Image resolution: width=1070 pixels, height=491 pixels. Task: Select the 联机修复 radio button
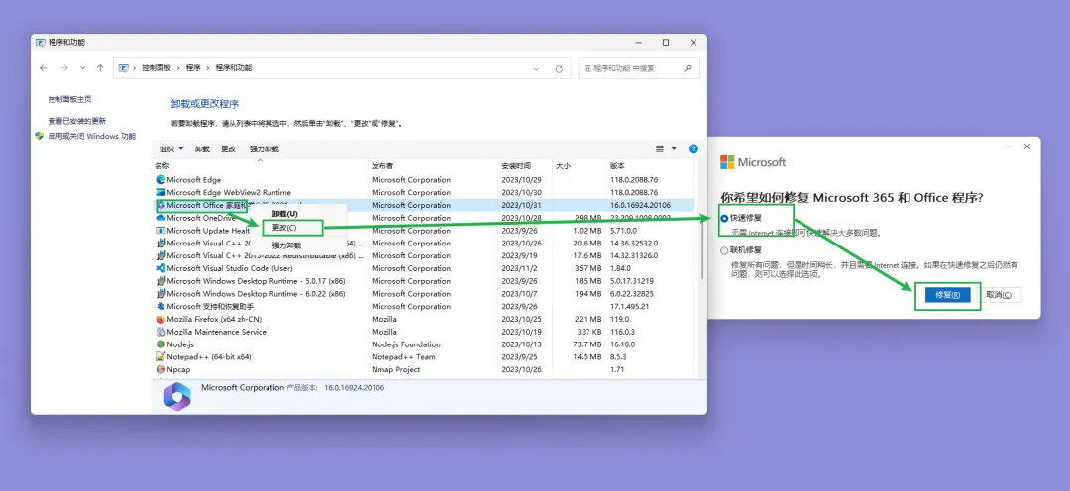724,250
